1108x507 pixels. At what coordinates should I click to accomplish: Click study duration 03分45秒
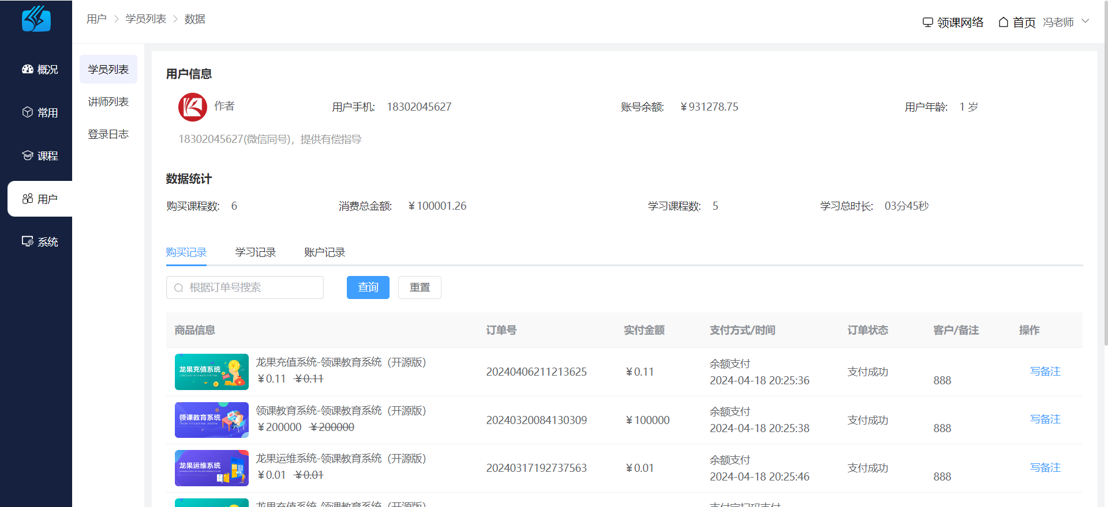click(x=907, y=206)
